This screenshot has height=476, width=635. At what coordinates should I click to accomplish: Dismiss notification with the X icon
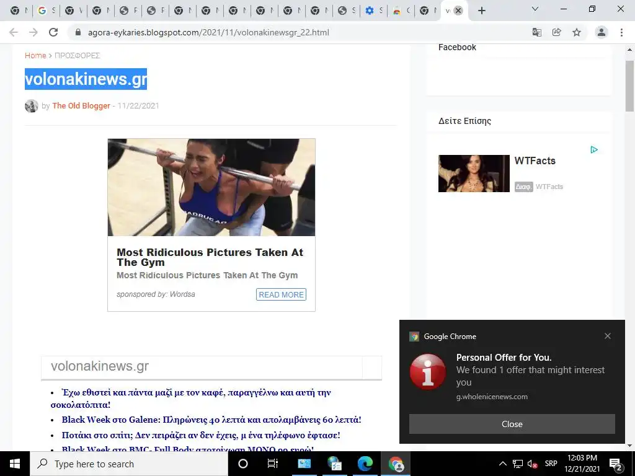point(608,336)
